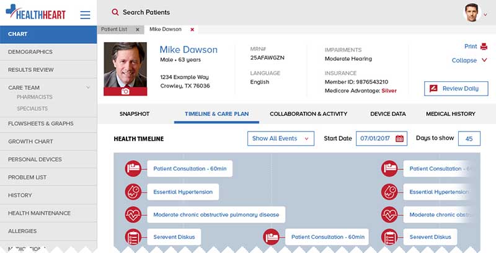Switch to the Device Data tab
The height and width of the screenshot is (253, 496).
(387, 114)
